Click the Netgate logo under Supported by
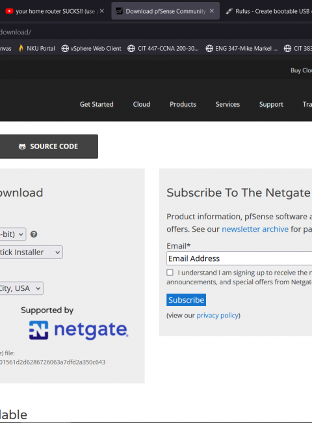 79,330
